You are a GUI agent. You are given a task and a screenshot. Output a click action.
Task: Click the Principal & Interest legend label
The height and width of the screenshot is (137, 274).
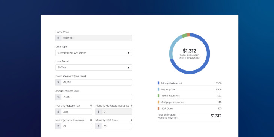click(171, 83)
